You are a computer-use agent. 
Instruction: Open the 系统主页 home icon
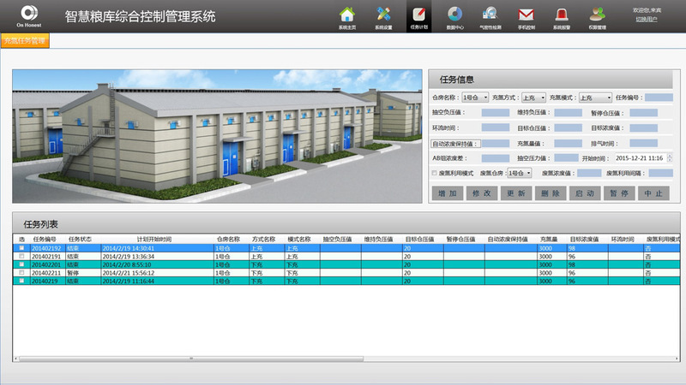pyautogui.click(x=346, y=15)
